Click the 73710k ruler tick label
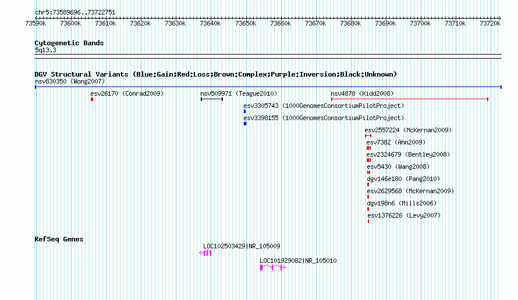 pos(455,23)
